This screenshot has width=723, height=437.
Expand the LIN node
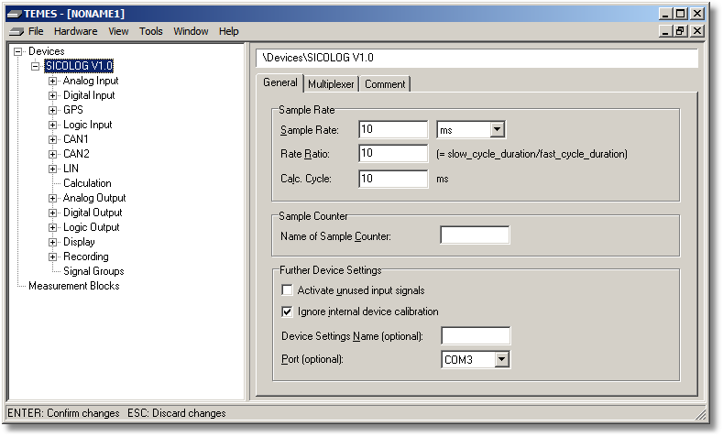coord(53,169)
